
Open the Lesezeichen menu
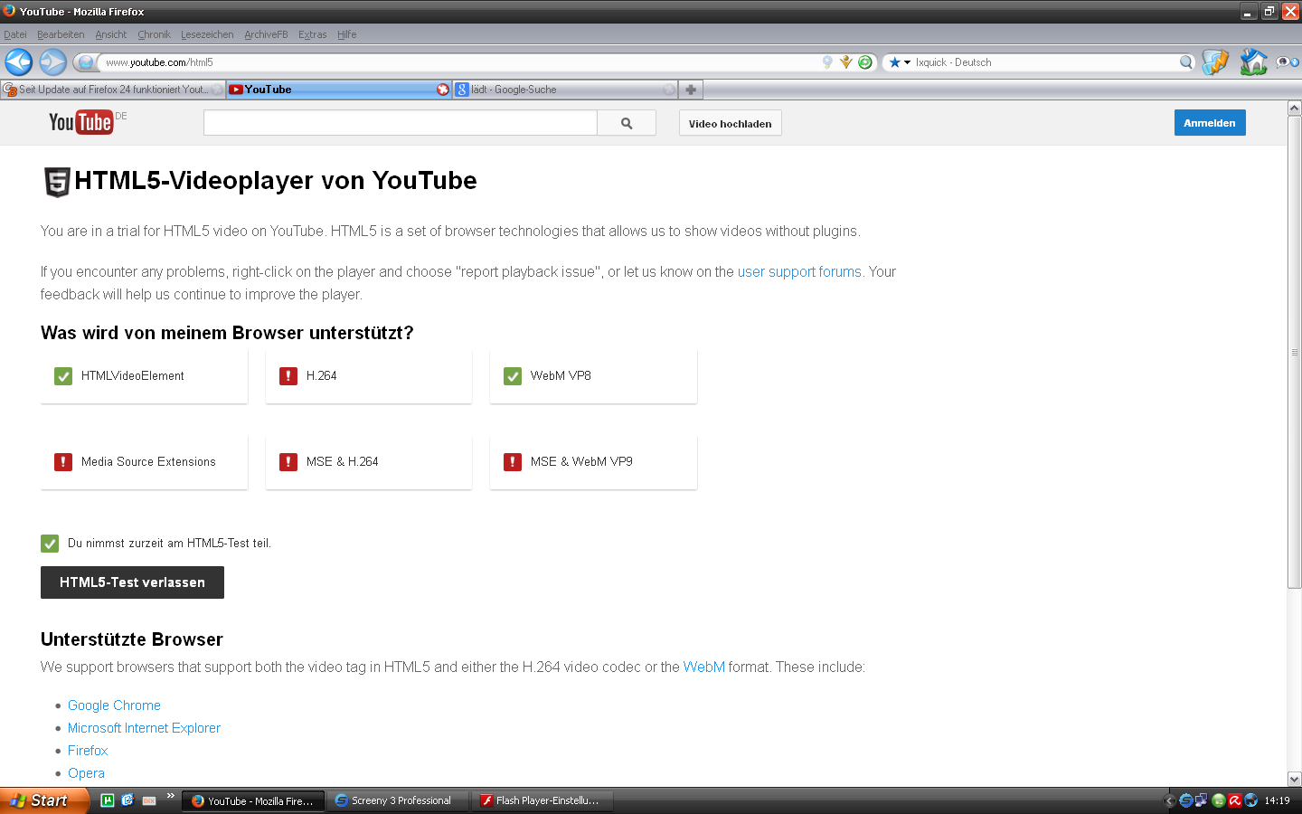(207, 34)
